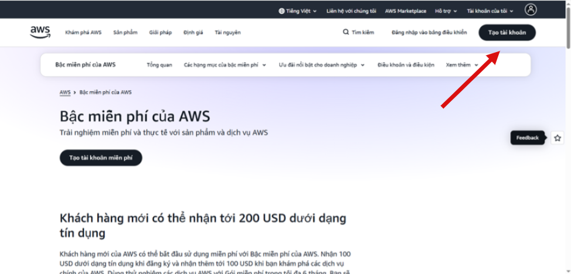
Task: Click the Tìm kiếm search field
Action: point(358,32)
